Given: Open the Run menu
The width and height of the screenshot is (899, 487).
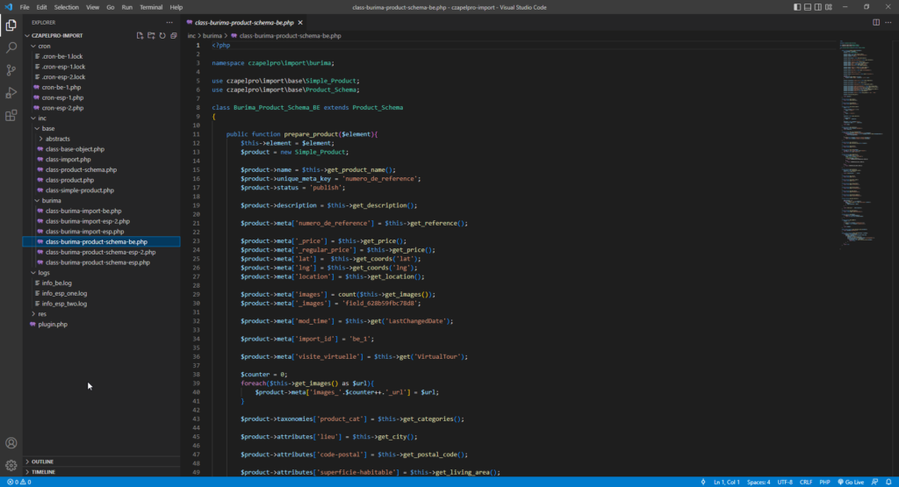Looking at the screenshot, I should coord(126,7).
